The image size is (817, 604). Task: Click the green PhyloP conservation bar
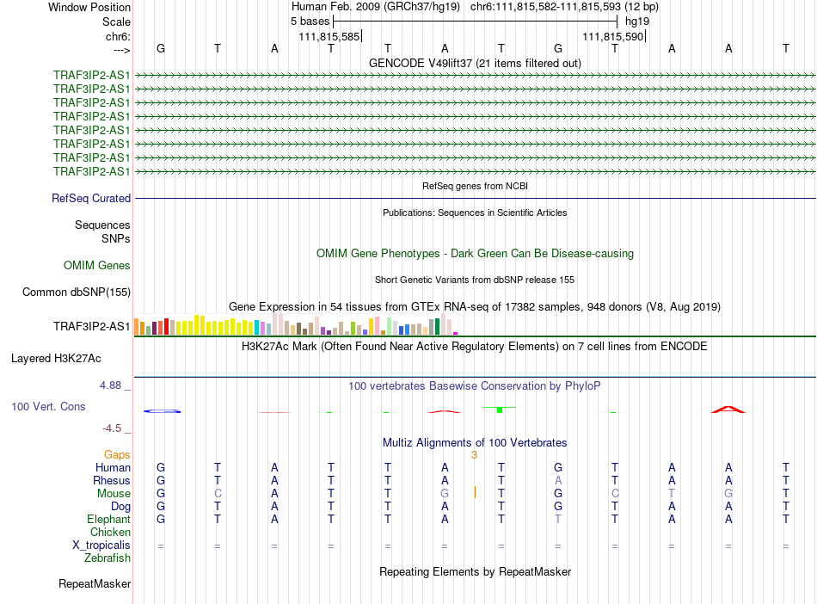click(500, 410)
